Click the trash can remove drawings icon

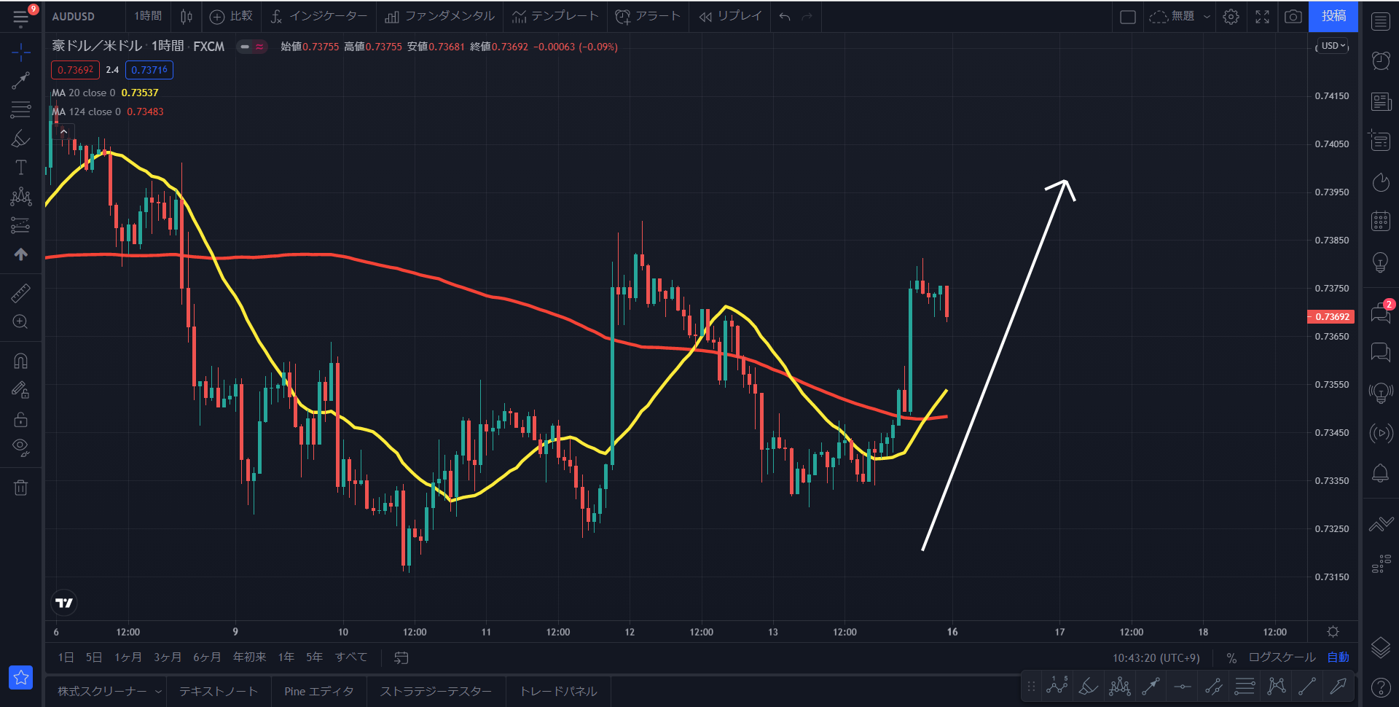click(20, 488)
